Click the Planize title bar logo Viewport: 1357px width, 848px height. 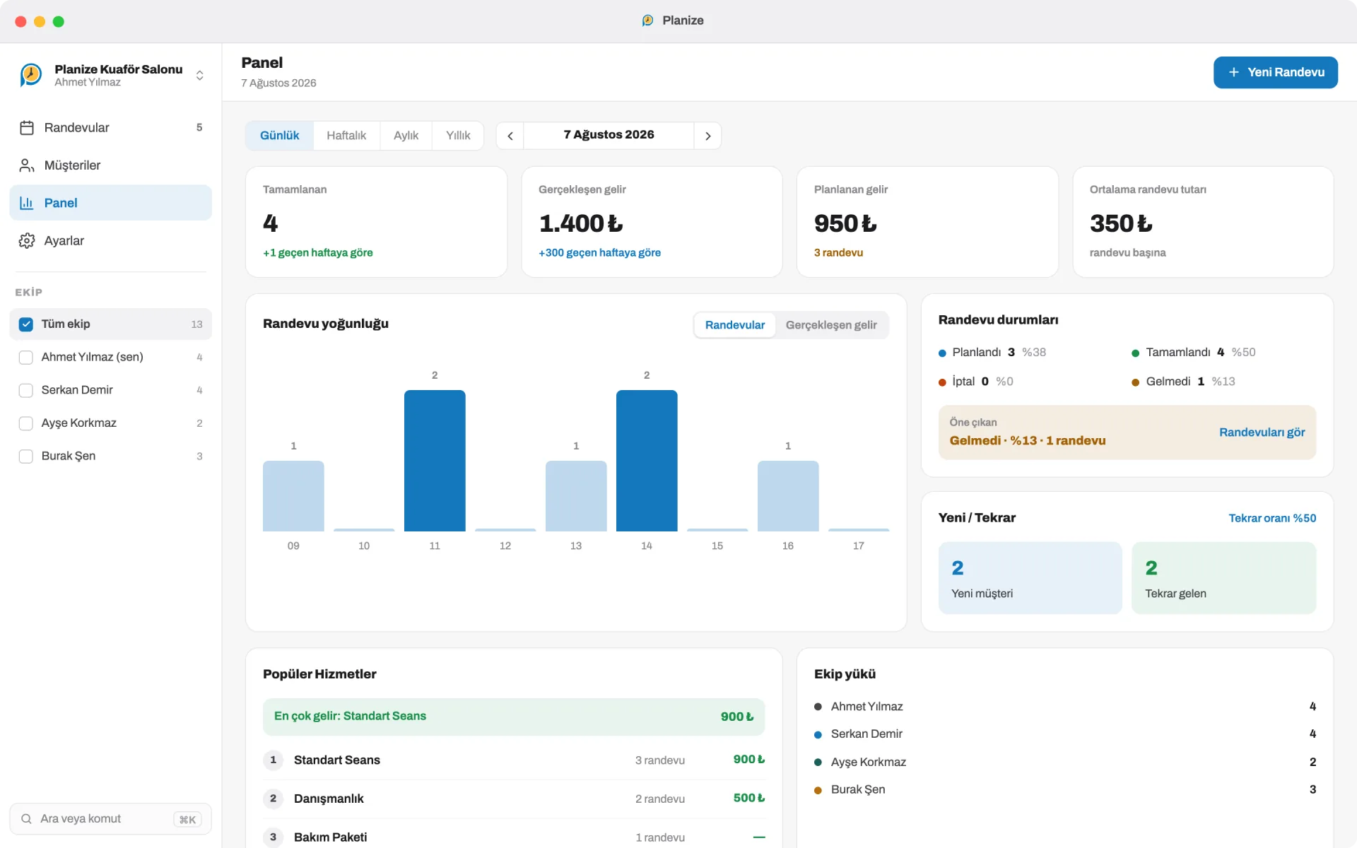(x=647, y=20)
